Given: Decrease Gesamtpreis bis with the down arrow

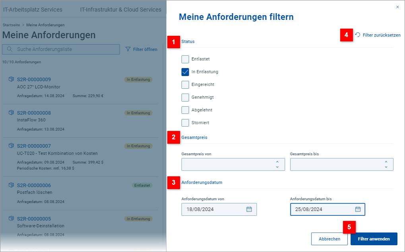Looking at the screenshot, I should coord(386,167).
